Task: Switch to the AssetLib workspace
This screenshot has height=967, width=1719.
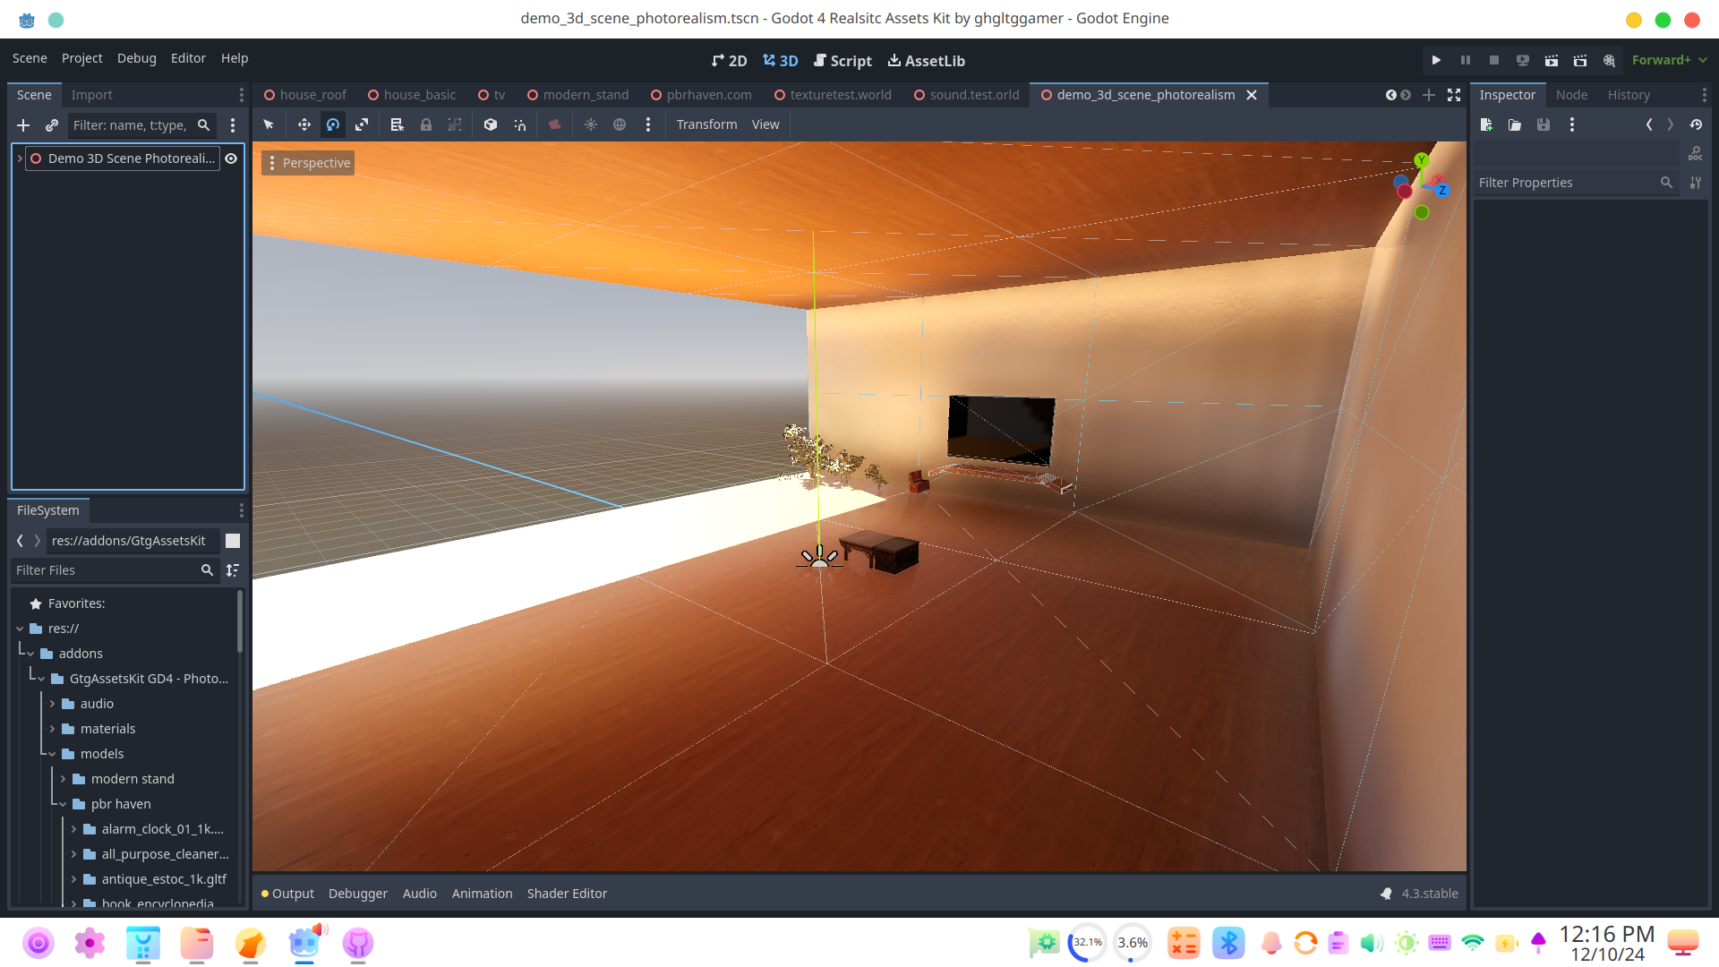Action: tap(926, 61)
